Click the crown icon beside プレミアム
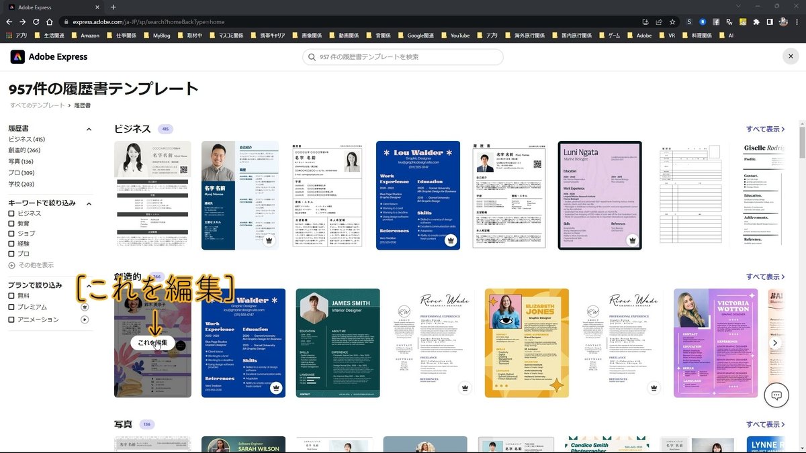806x453 pixels. [x=85, y=307]
